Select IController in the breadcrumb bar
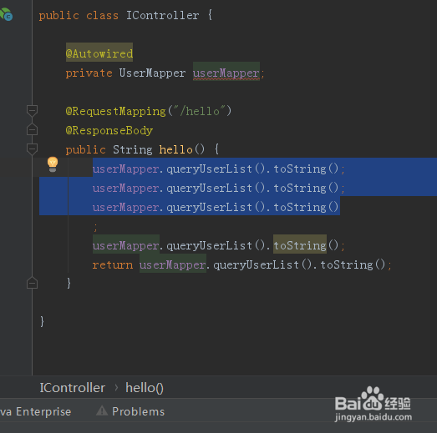This screenshot has height=433, width=437. 73,388
